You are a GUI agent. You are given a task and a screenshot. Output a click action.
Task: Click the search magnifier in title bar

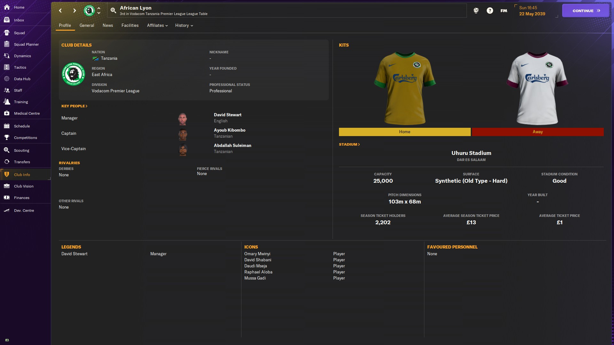[x=113, y=11]
